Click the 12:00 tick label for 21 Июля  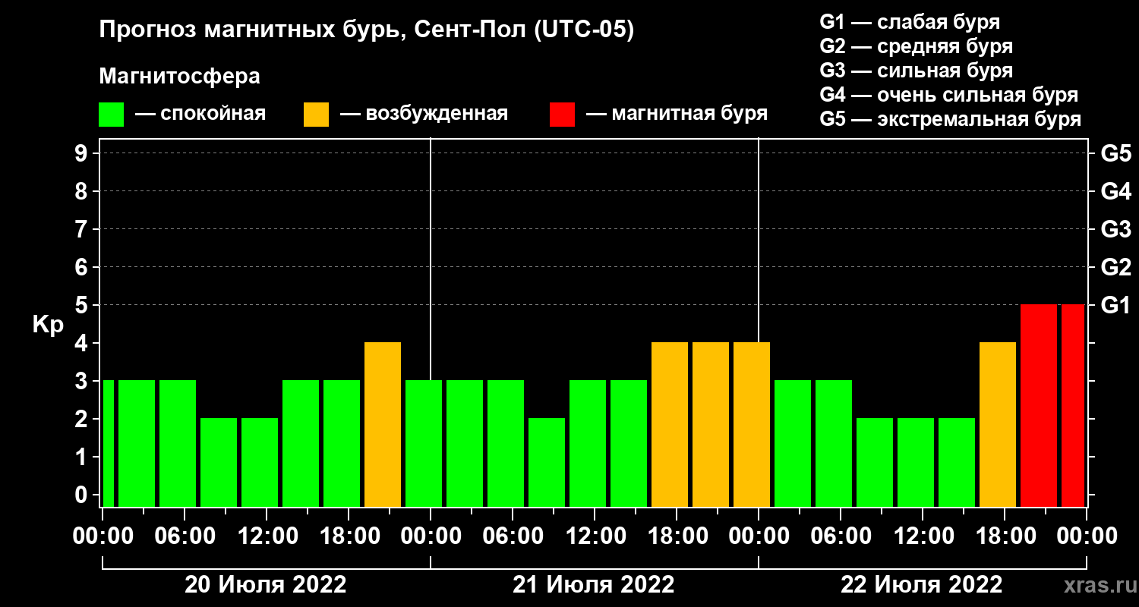595,536
